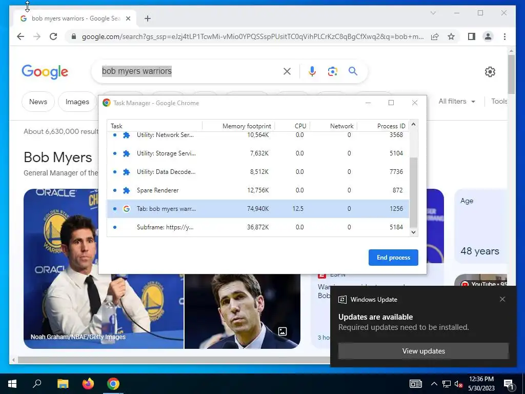This screenshot has height=394, width=525.
Task: Dismiss the Windows Update notification
Action: coord(502,299)
